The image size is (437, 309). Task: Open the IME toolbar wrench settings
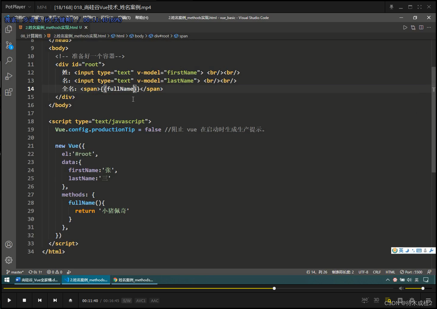[x=431, y=250]
